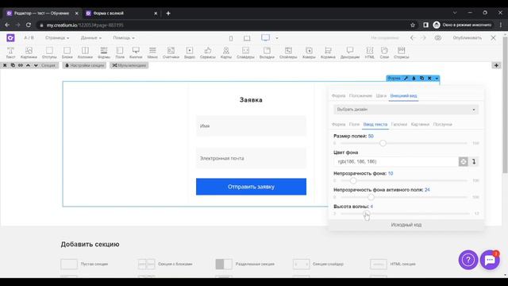Switch to the Положение tab
This screenshot has width=508, height=286.
pyautogui.click(x=360, y=95)
